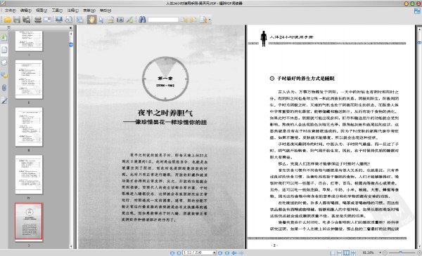Image resolution: width=422 pixels, height=256 pixels.
Task: Open the Attachments paperclip panel
Action: (x=4, y=88)
